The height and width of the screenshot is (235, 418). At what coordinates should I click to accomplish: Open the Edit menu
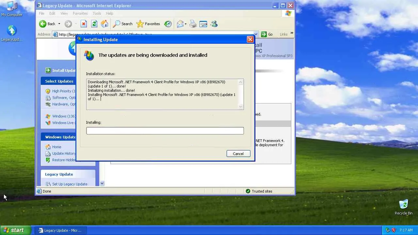tap(52, 13)
